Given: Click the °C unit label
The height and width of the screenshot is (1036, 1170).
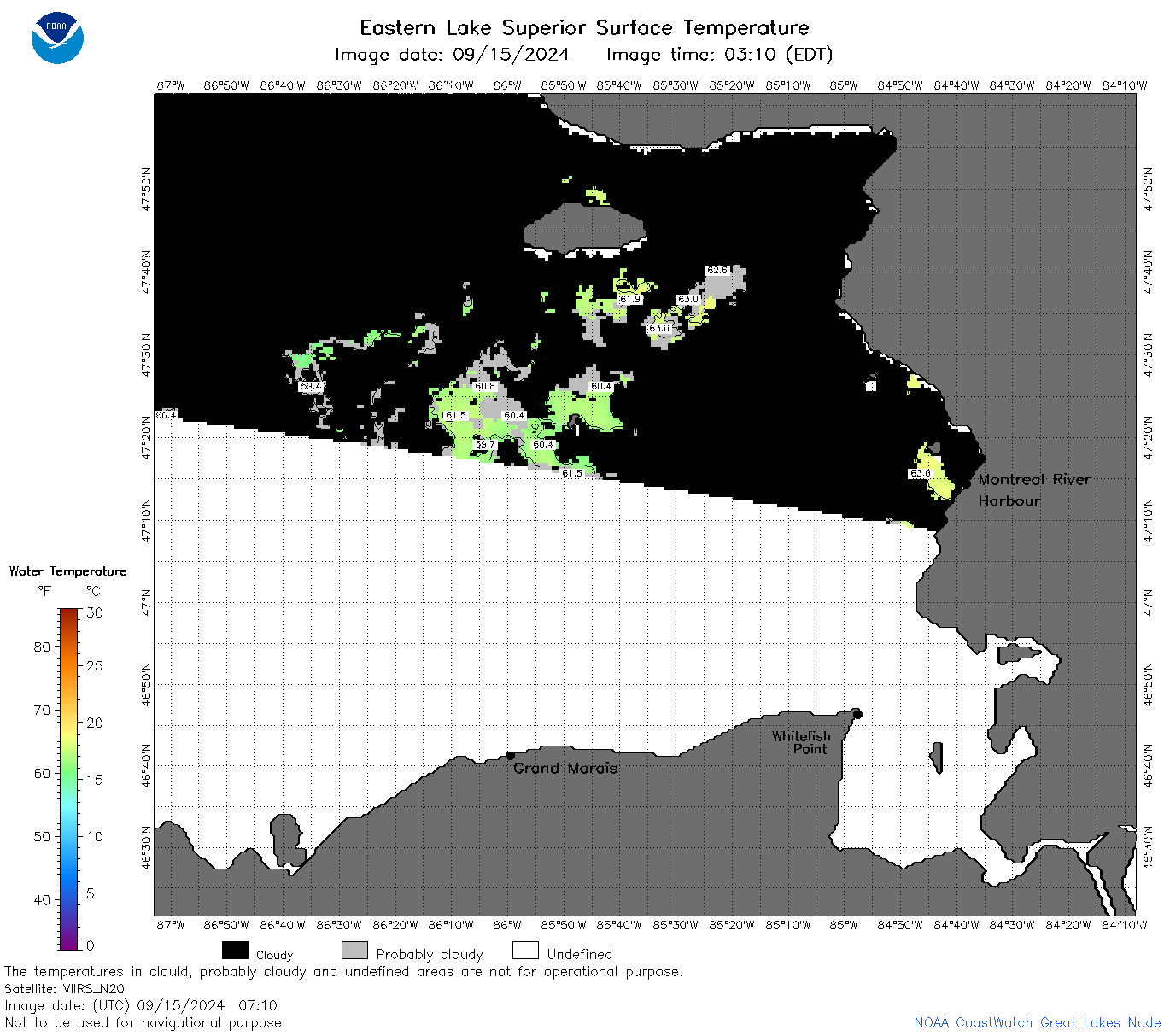Looking at the screenshot, I should 93,591.
